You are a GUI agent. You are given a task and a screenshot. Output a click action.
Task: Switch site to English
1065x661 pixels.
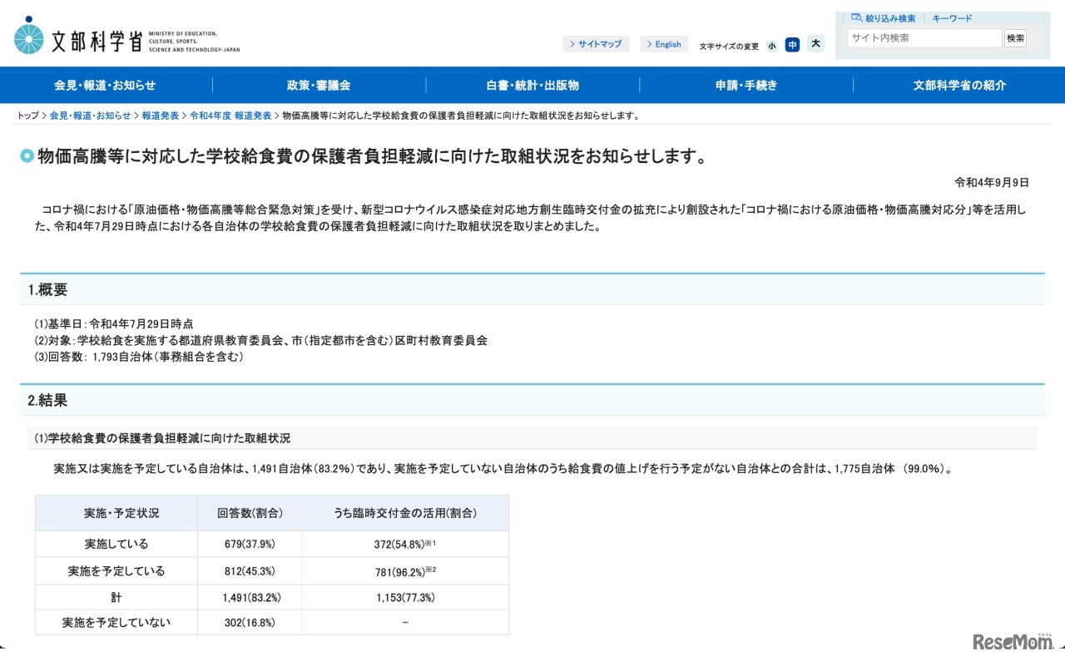[664, 44]
